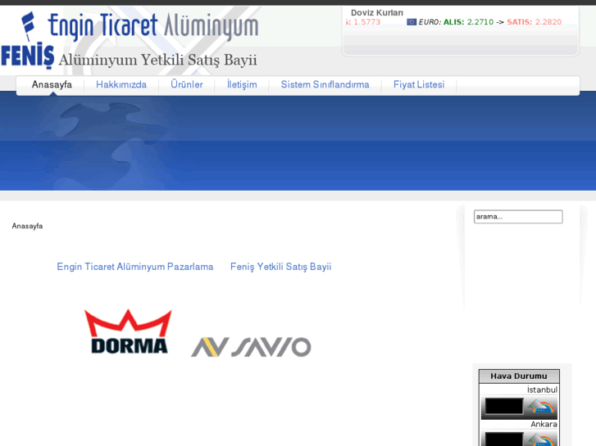Click the EURO flag icon in currency ticker
The image size is (596, 446).
[x=412, y=22]
